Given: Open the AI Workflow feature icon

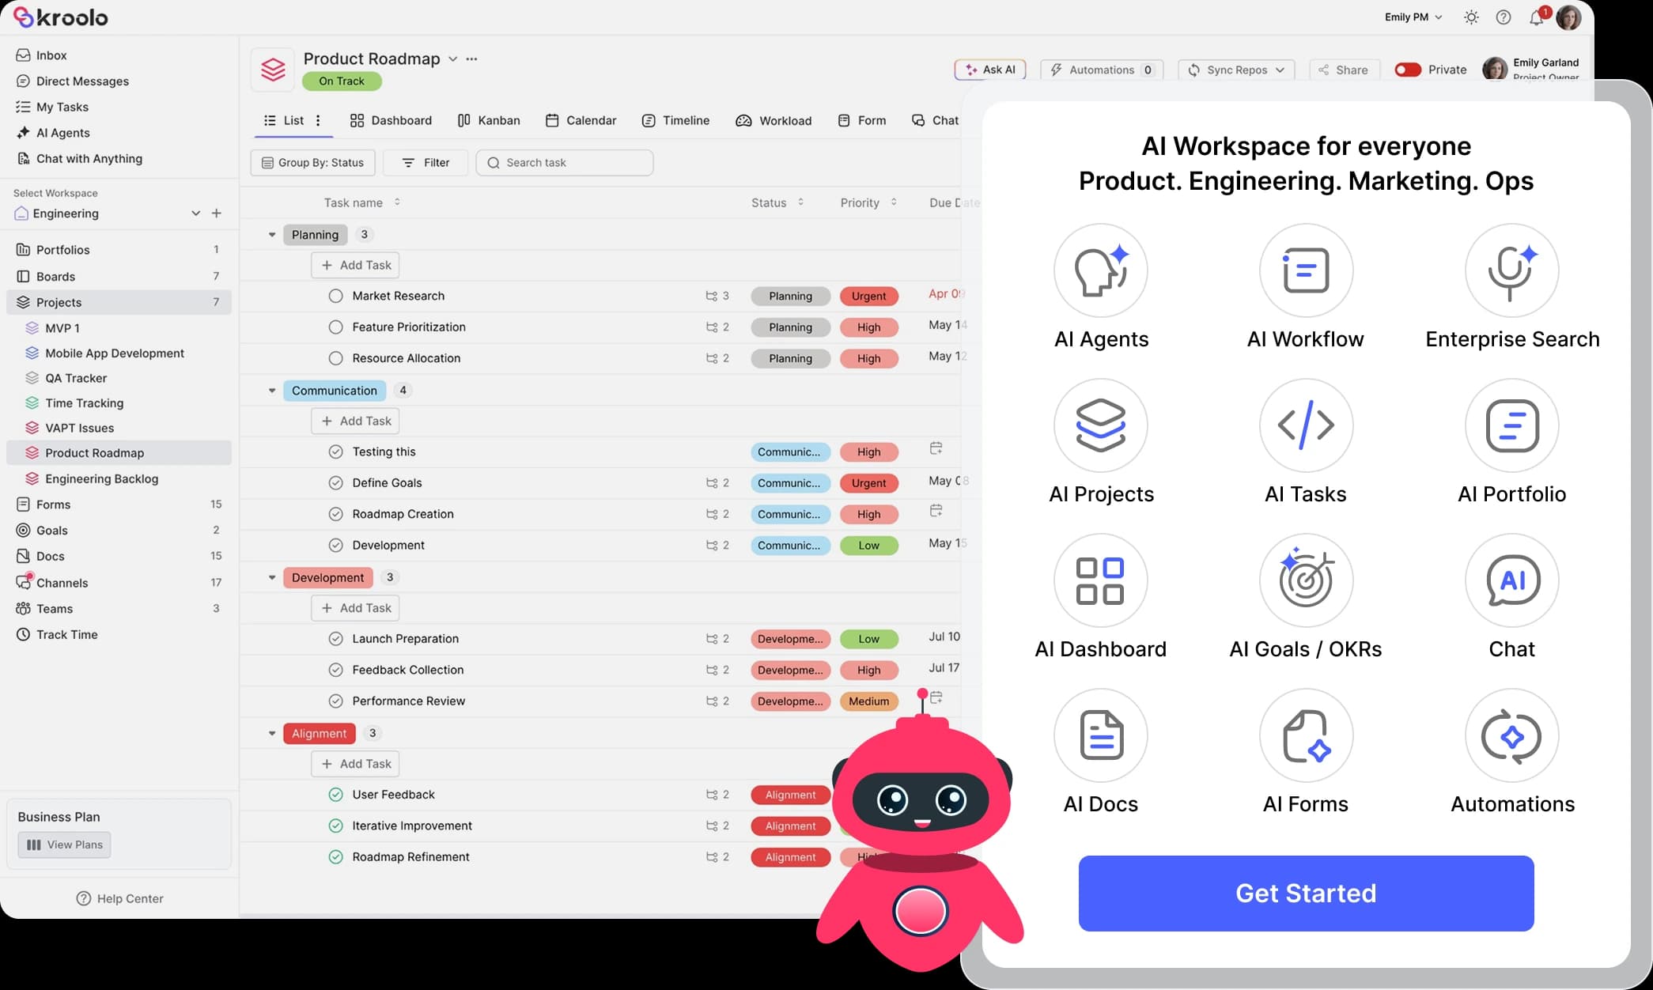Looking at the screenshot, I should pyautogui.click(x=1306, y=270).
